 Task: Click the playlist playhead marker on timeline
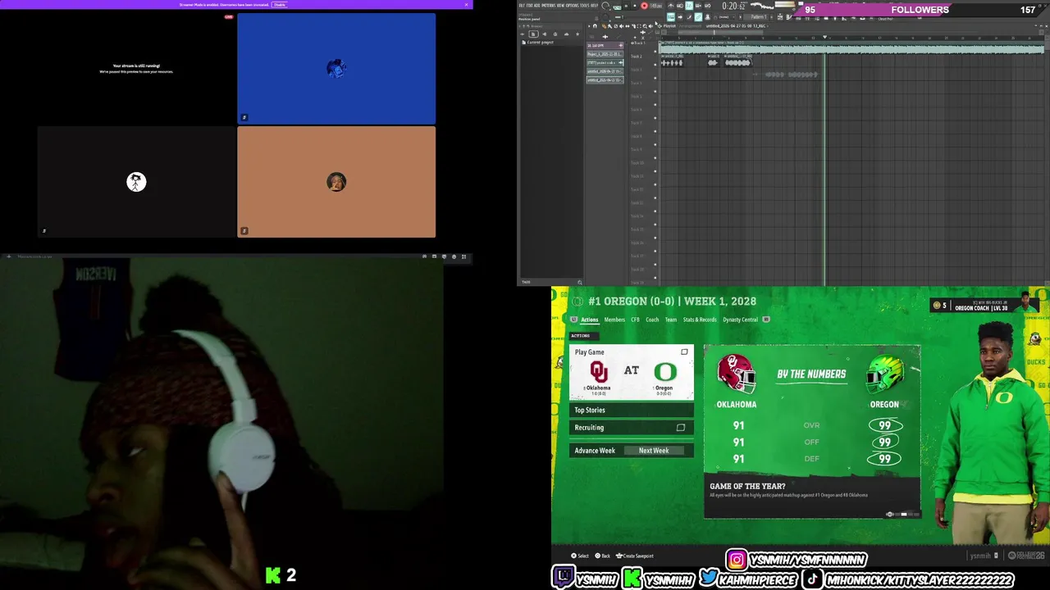pyautogui.click(x=824, y=37)
